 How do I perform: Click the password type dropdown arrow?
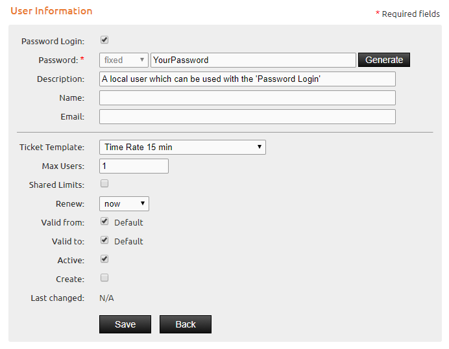tap(141, 60)
